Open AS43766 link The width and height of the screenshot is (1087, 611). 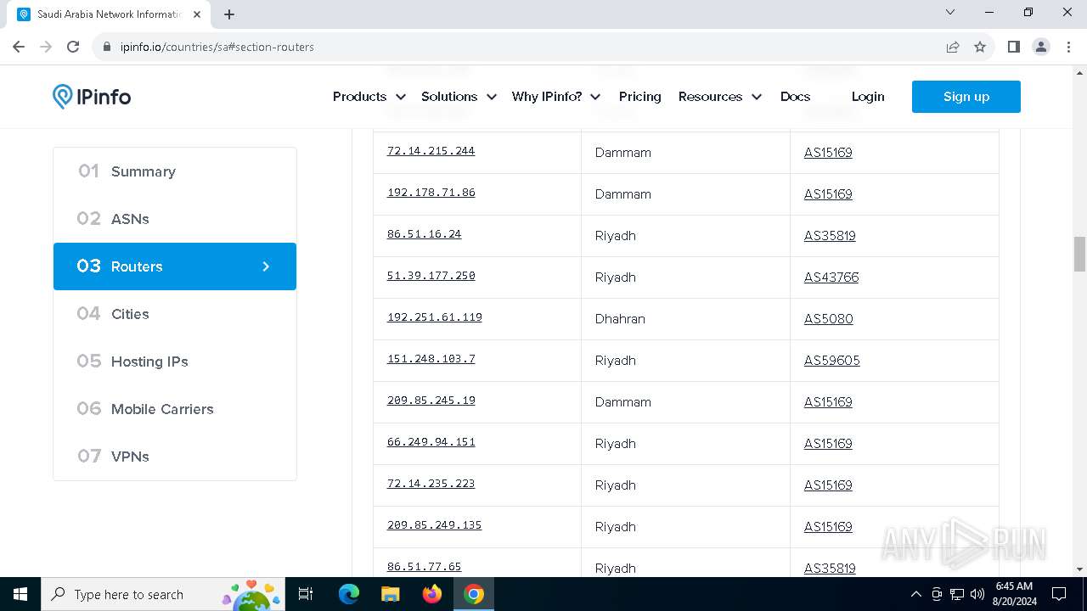[x=831, y=277]
